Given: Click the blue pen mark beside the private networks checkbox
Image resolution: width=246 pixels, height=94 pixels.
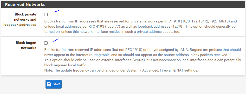Looking at the screenshot, I should point(57,11).
